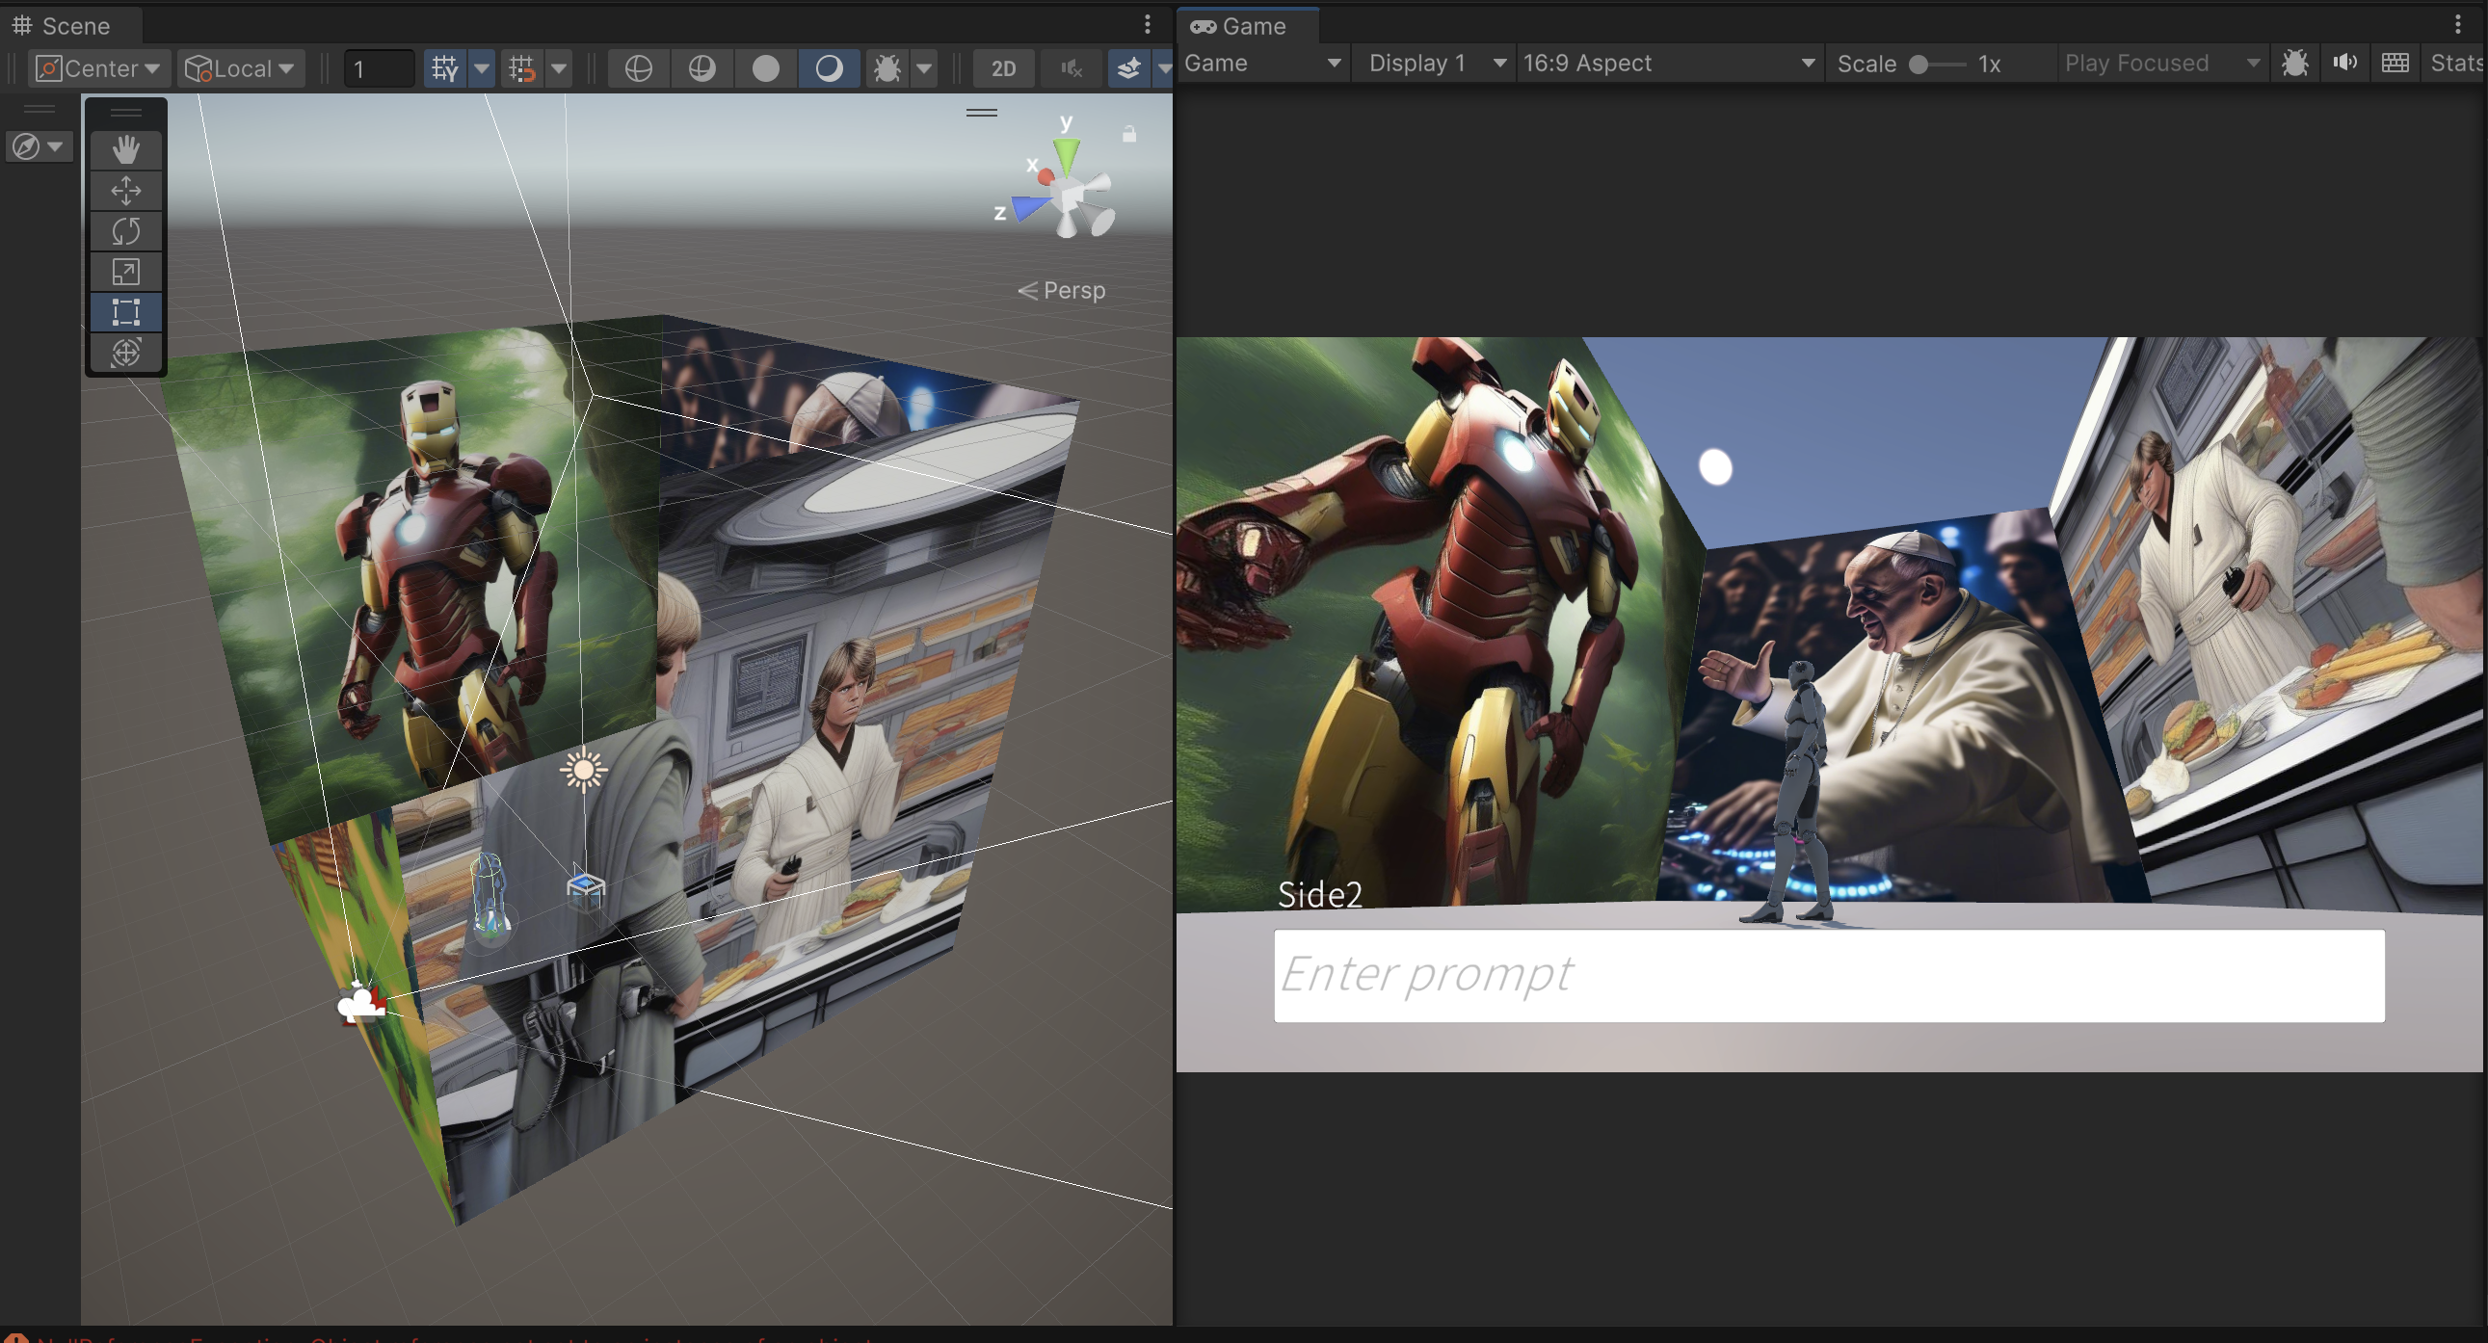
Task: Toggle Scene view effects and skybox
Action: tap(1129, 68)
